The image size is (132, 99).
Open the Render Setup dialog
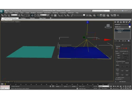coord(112,15)
